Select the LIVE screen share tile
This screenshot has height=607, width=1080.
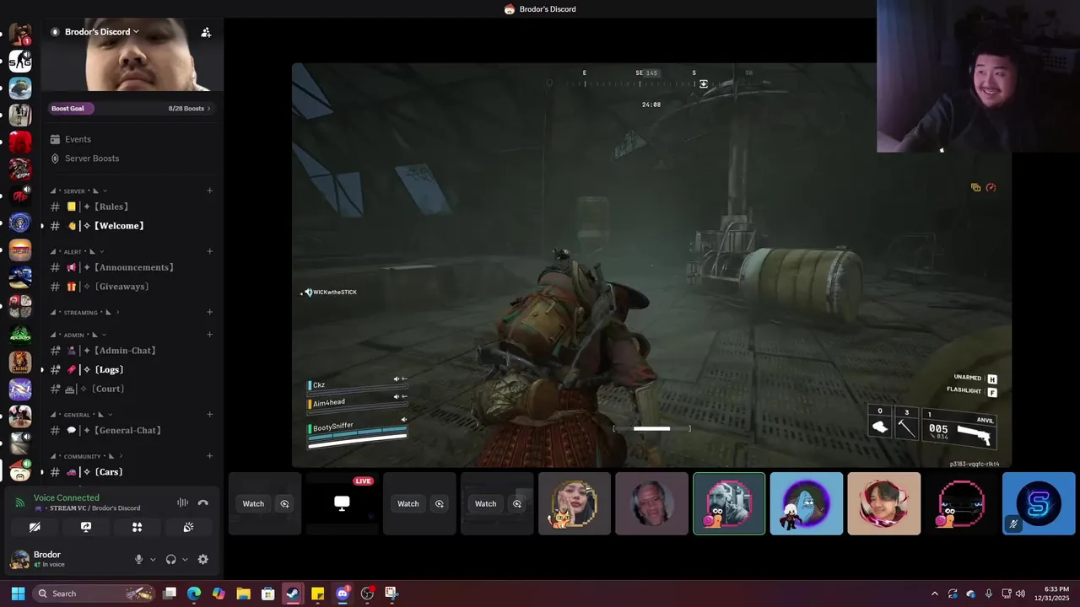[342, 503]
